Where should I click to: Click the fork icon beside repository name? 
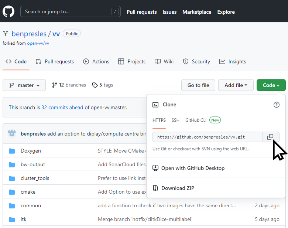point(6,34)
